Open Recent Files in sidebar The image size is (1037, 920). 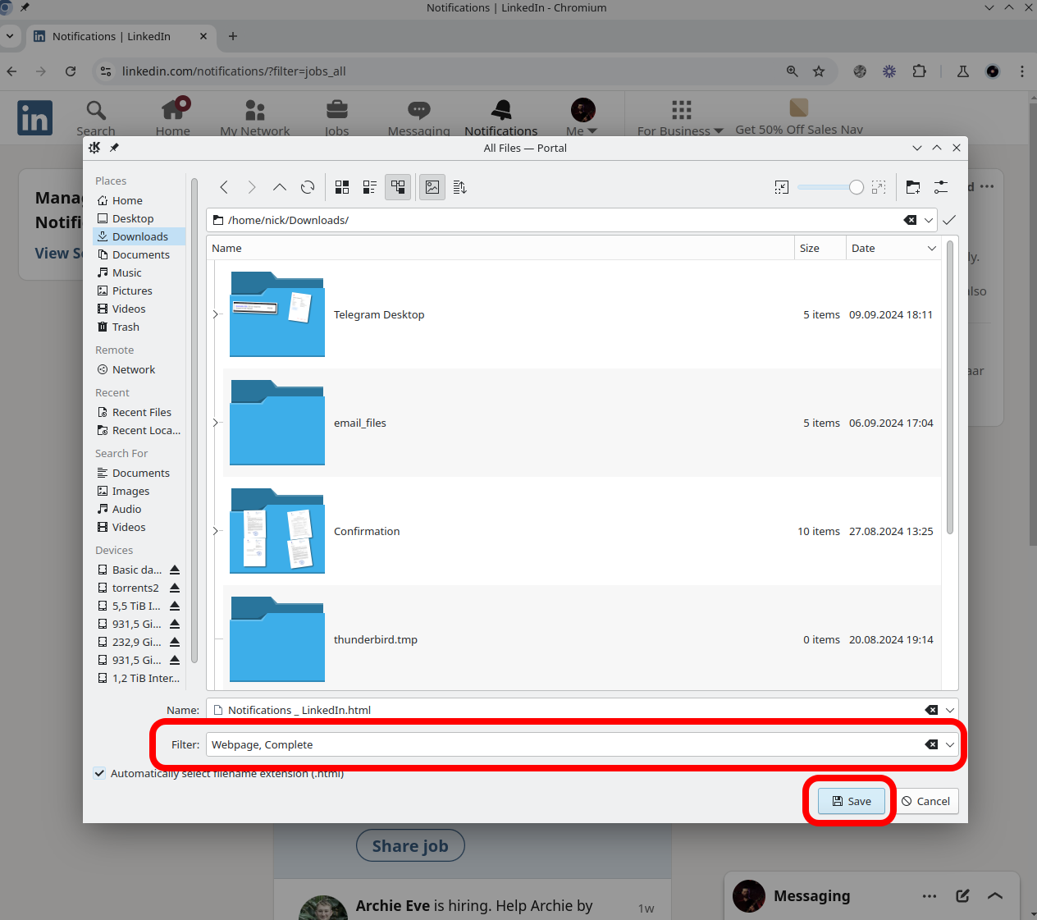[141, 412]
